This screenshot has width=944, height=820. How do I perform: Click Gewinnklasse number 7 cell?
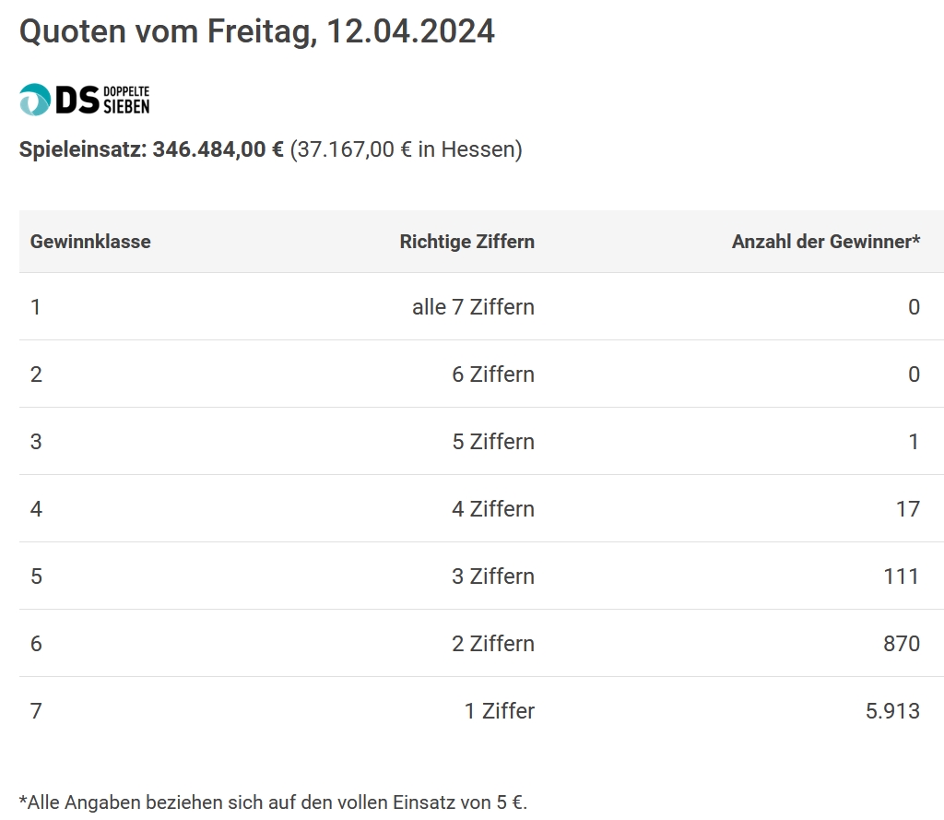(36, 711)
